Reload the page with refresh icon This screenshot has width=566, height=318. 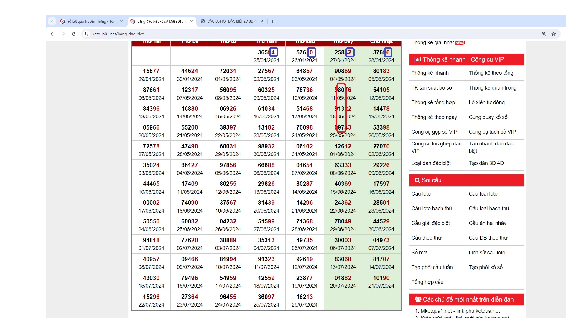pos(74,34)
